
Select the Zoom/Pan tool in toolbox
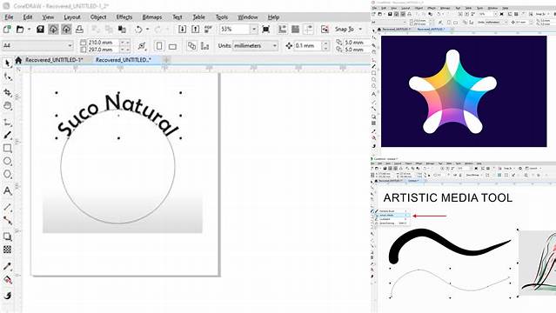coord(8,105)
